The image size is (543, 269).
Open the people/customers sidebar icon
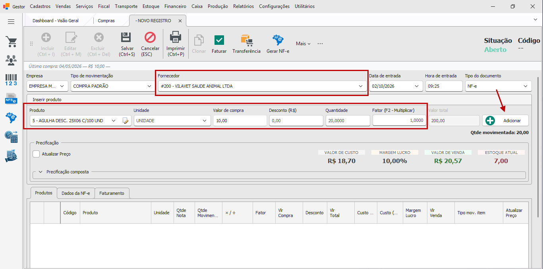11,60
